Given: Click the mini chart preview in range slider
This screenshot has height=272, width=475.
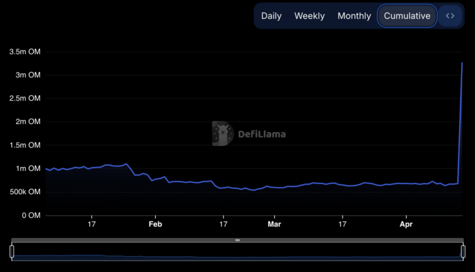Looking at the screenshot, I should click(x=237, y=254).
